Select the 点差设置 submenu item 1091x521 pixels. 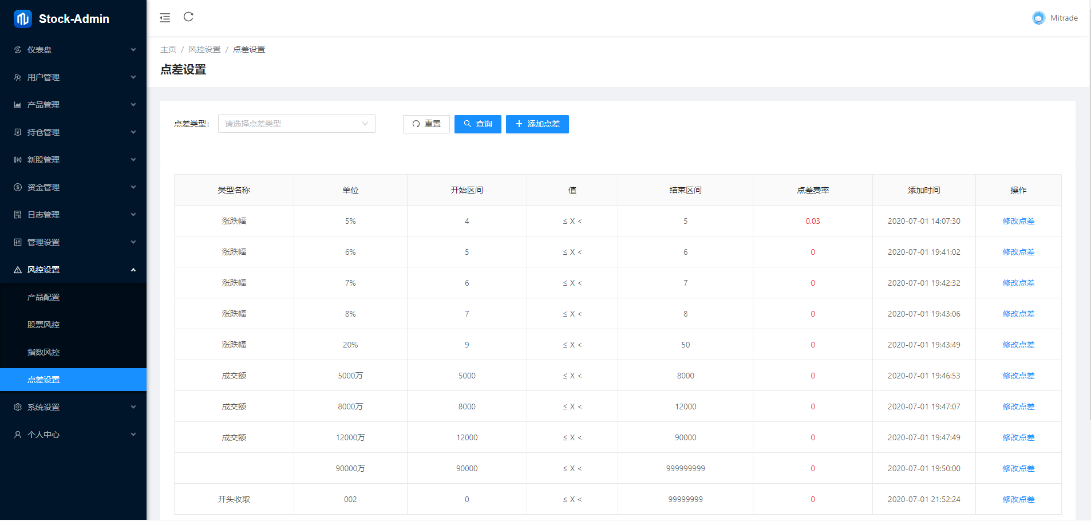(44, 380)
